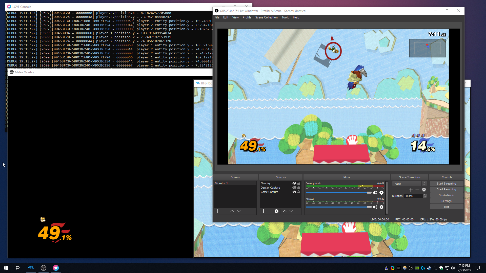Select the Monitor 1 scene
The width and height of the screenshot is (486, 273).
tap(235, 183)
